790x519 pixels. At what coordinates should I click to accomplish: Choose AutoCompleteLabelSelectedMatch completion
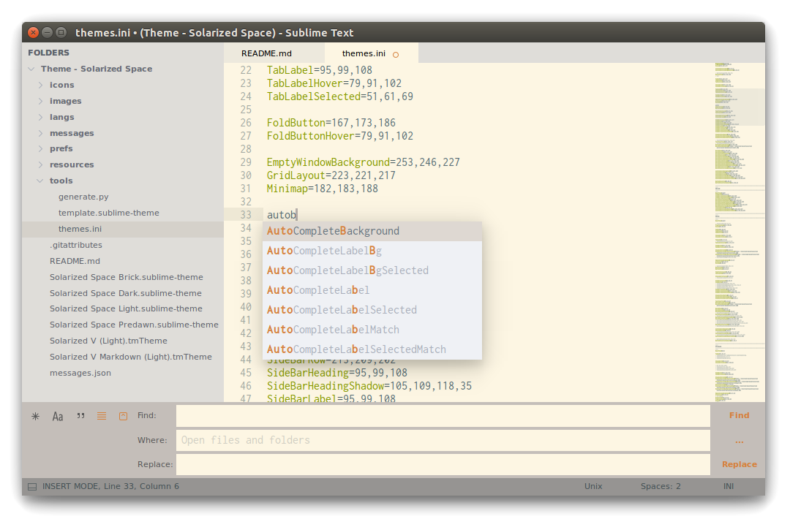point(372,349)
